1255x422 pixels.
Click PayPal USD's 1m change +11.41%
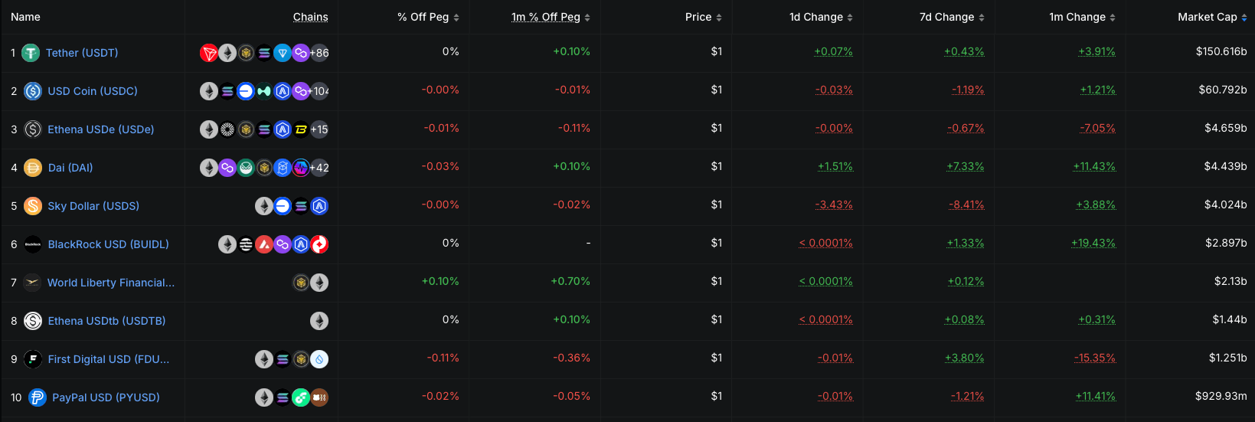1096,396
